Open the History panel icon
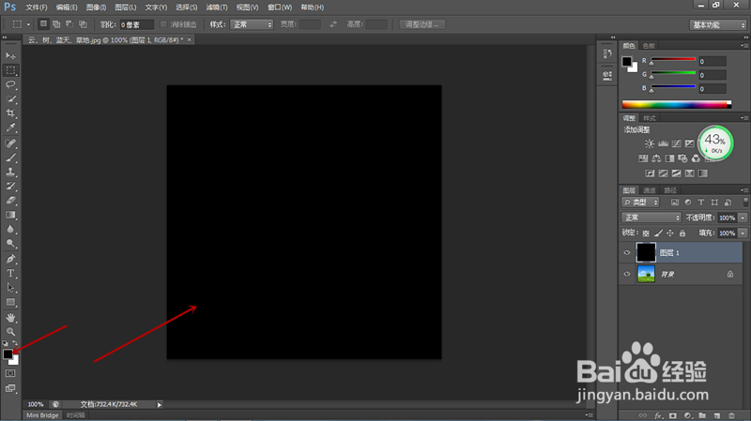Image resolution: width=751 pixels, height=421 pixels. 607,53
